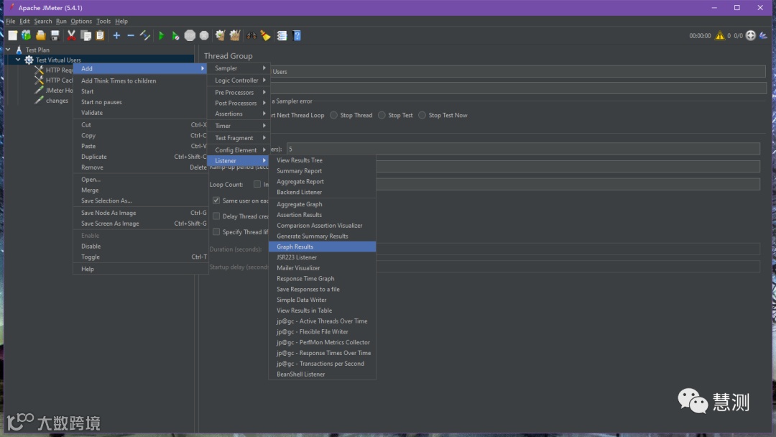Image resolution: width=776 pixels, height=437 pixels.
Task: Collapse the Test Plan tree node
Action: pyautogui.click(x=8, y=50)
